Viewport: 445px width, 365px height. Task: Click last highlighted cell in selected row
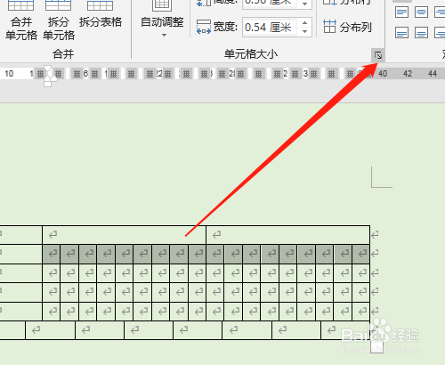[360, 254]
